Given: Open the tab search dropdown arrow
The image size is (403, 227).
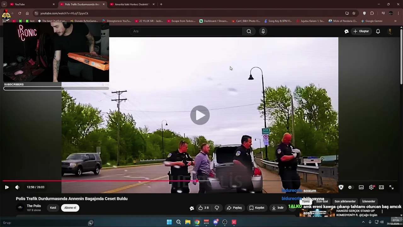Looking at the screenshot, I should click(4, 4).
